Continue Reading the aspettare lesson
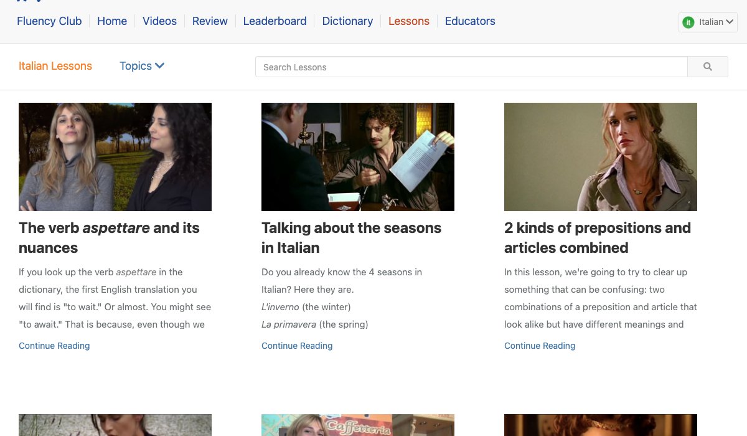 tap(54, 346)
